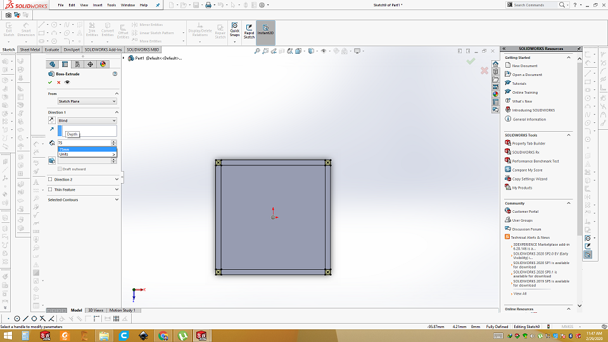The image size is (608, 342).
Task: Expand the Selected Contours section
Action: coord(117,199)
